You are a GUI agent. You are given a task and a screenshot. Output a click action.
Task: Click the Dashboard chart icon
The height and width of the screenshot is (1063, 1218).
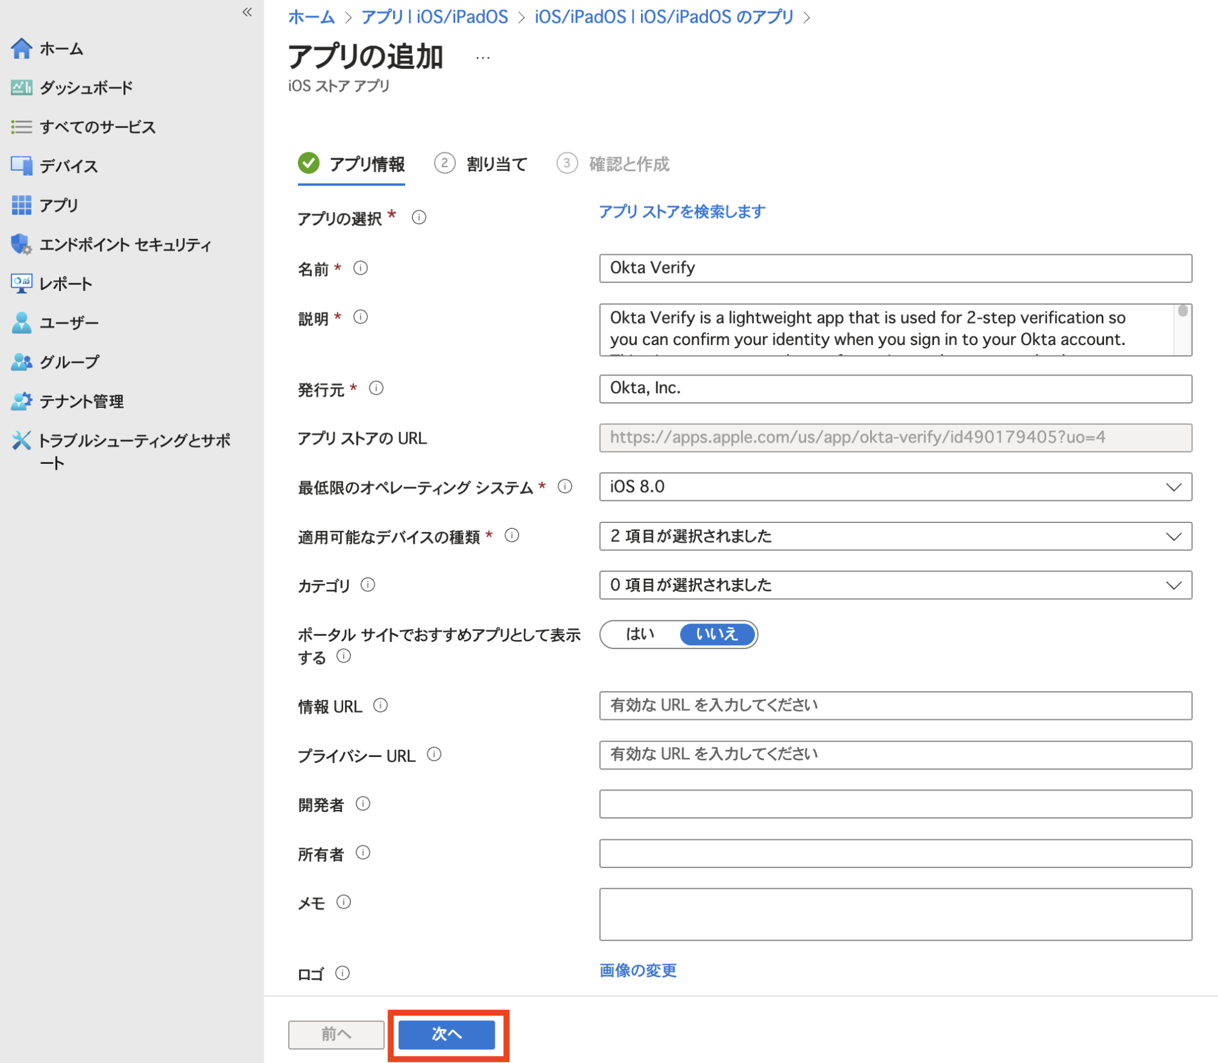[x=21, y=88]
